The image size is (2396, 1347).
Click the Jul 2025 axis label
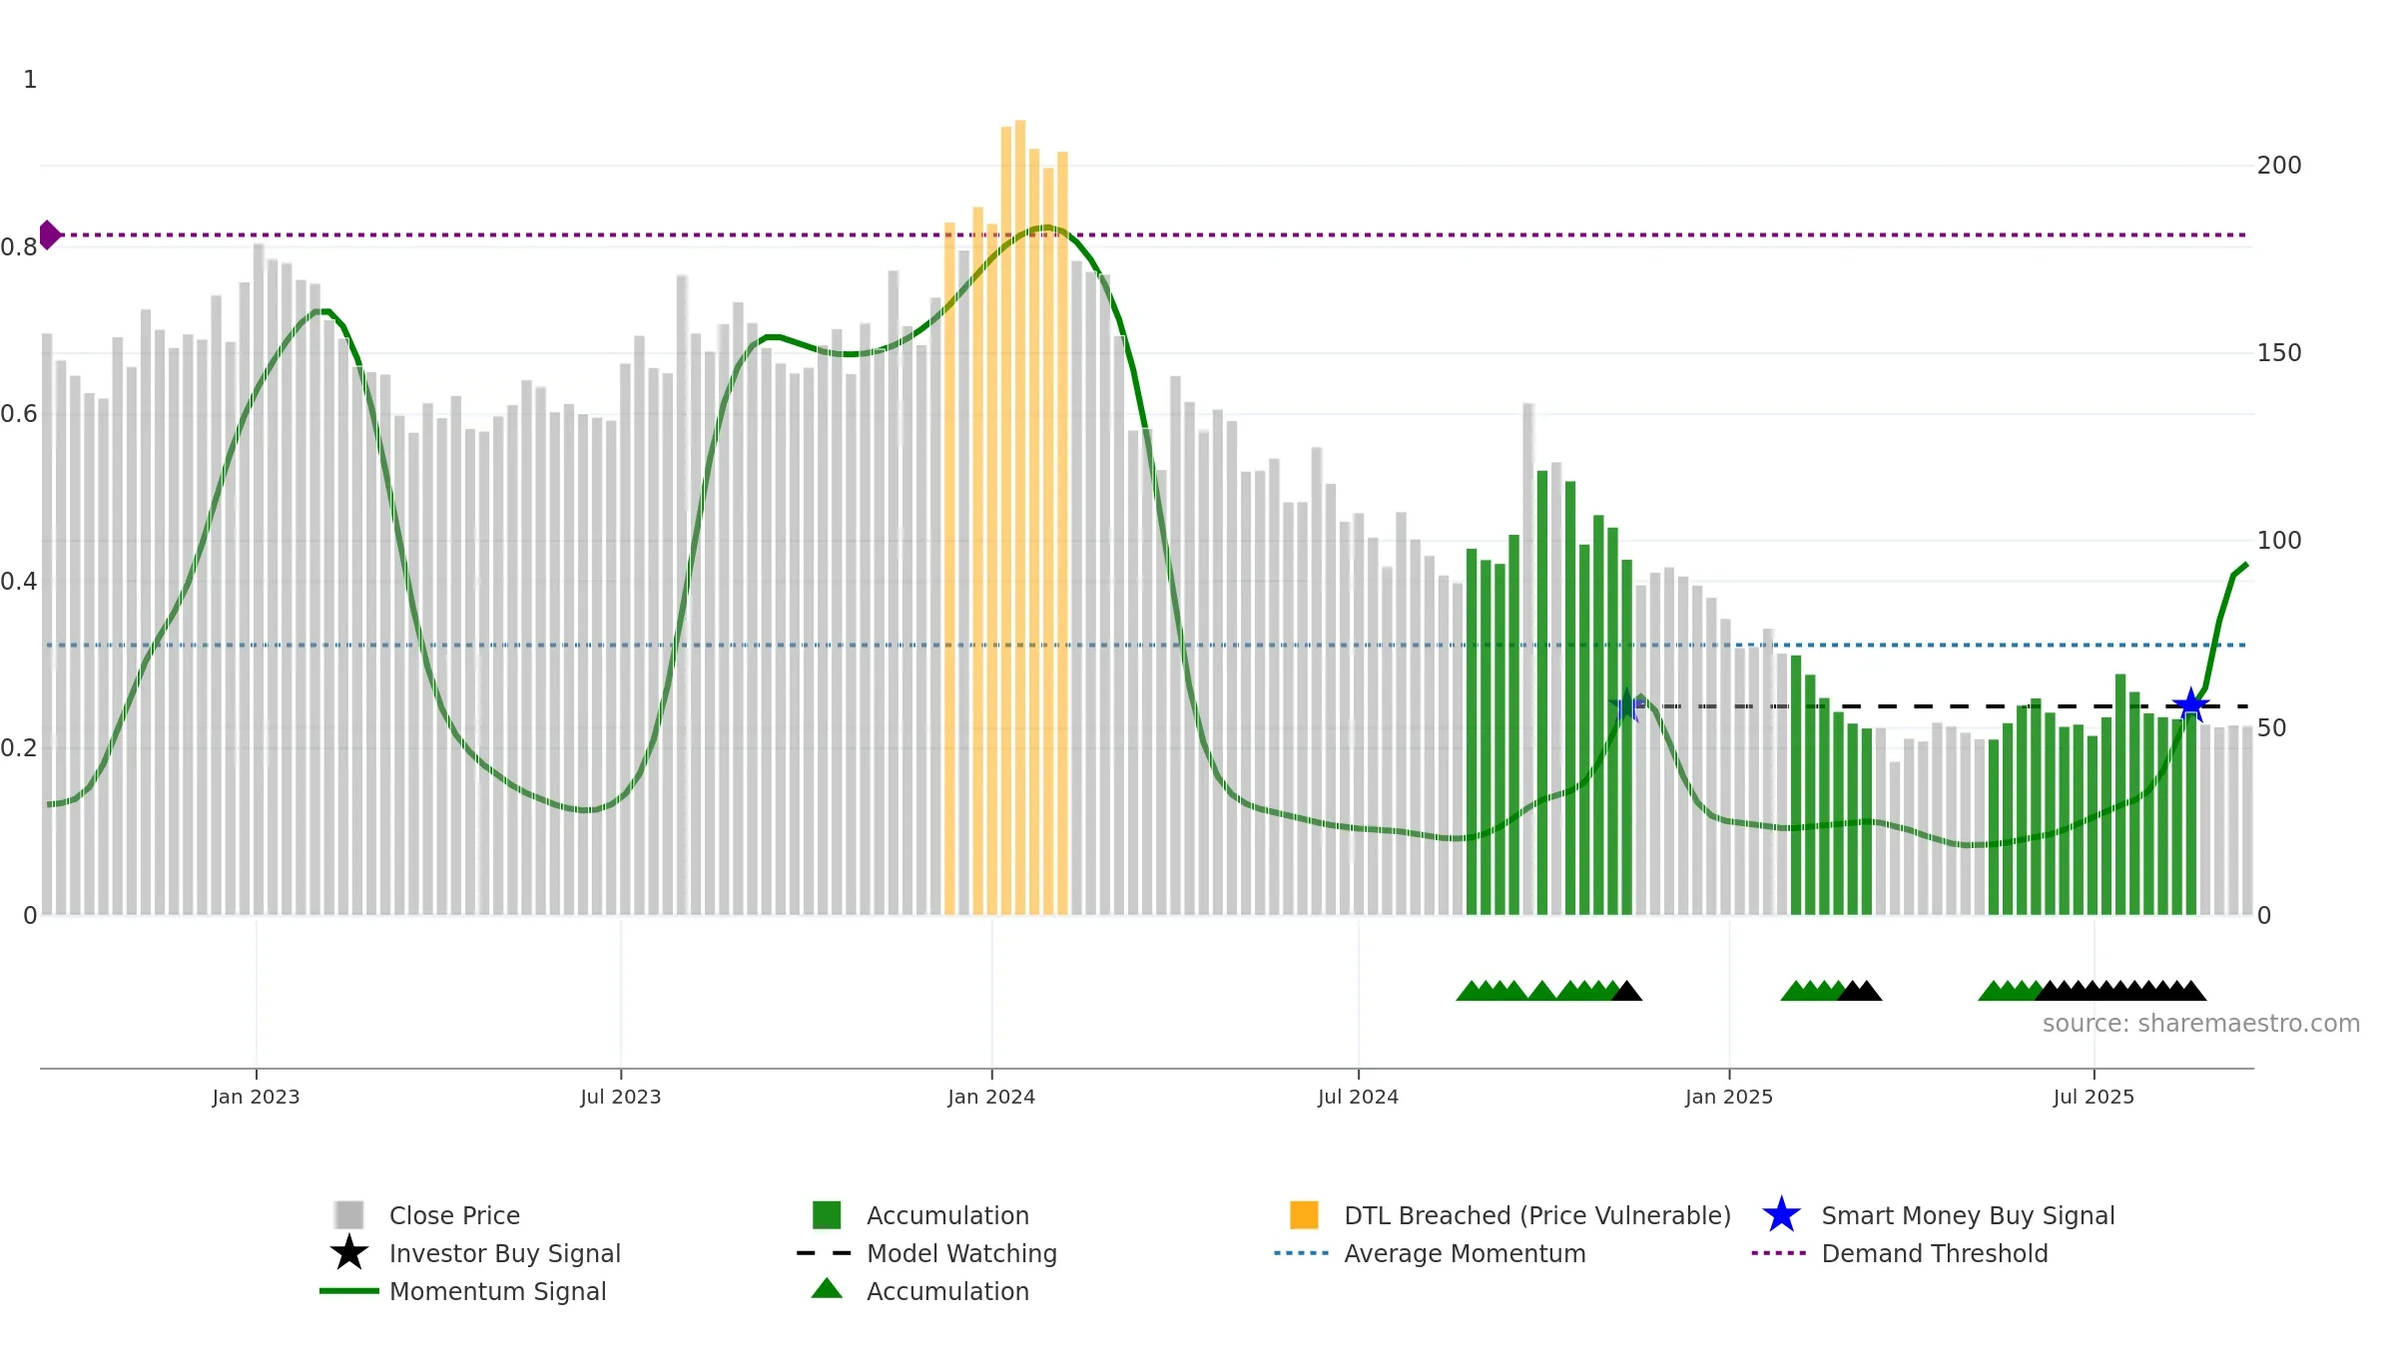pos(2094,1097)
